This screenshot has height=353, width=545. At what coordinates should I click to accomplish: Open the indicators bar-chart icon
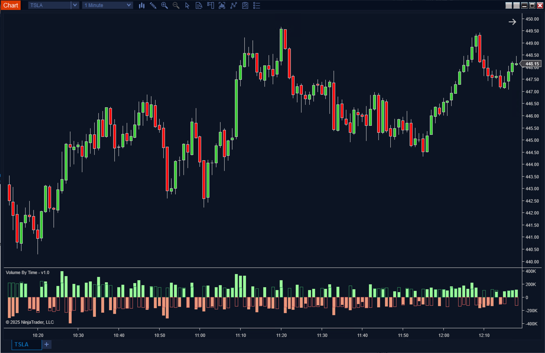[x=222, y=5]
